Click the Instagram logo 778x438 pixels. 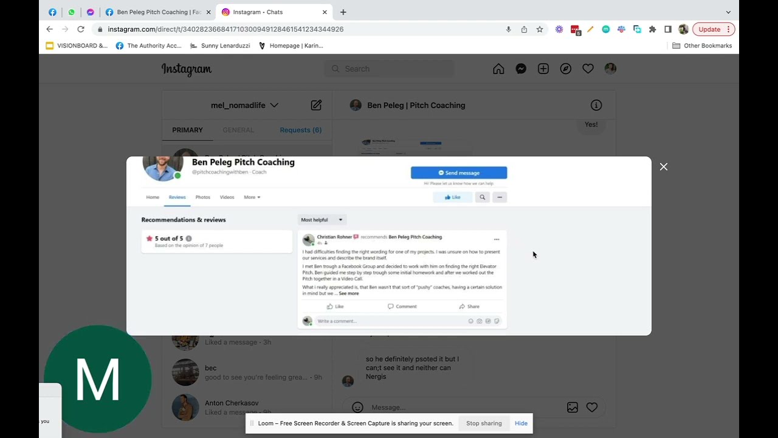(187, 69)
